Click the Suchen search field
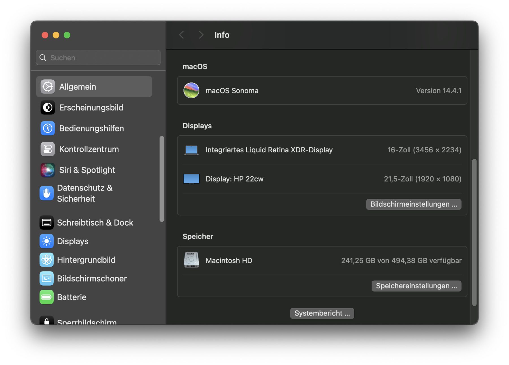The height and width of the screenshot is (365, 509). point(98,58)
